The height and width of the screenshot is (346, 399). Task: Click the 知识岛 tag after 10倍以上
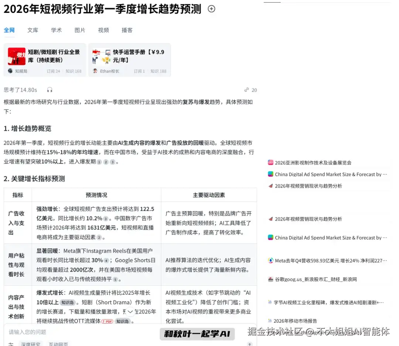point(68,303)
